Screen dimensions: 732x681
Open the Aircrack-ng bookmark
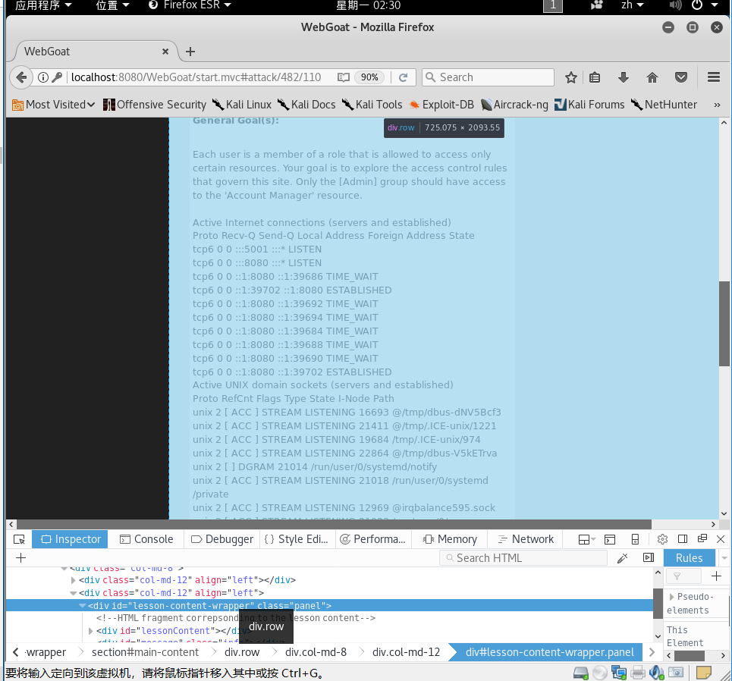pos(514,105)
